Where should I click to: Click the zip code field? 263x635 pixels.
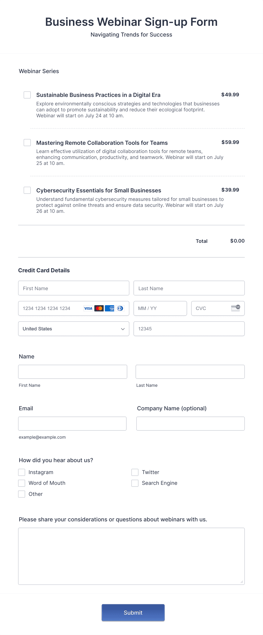point(189,329)
